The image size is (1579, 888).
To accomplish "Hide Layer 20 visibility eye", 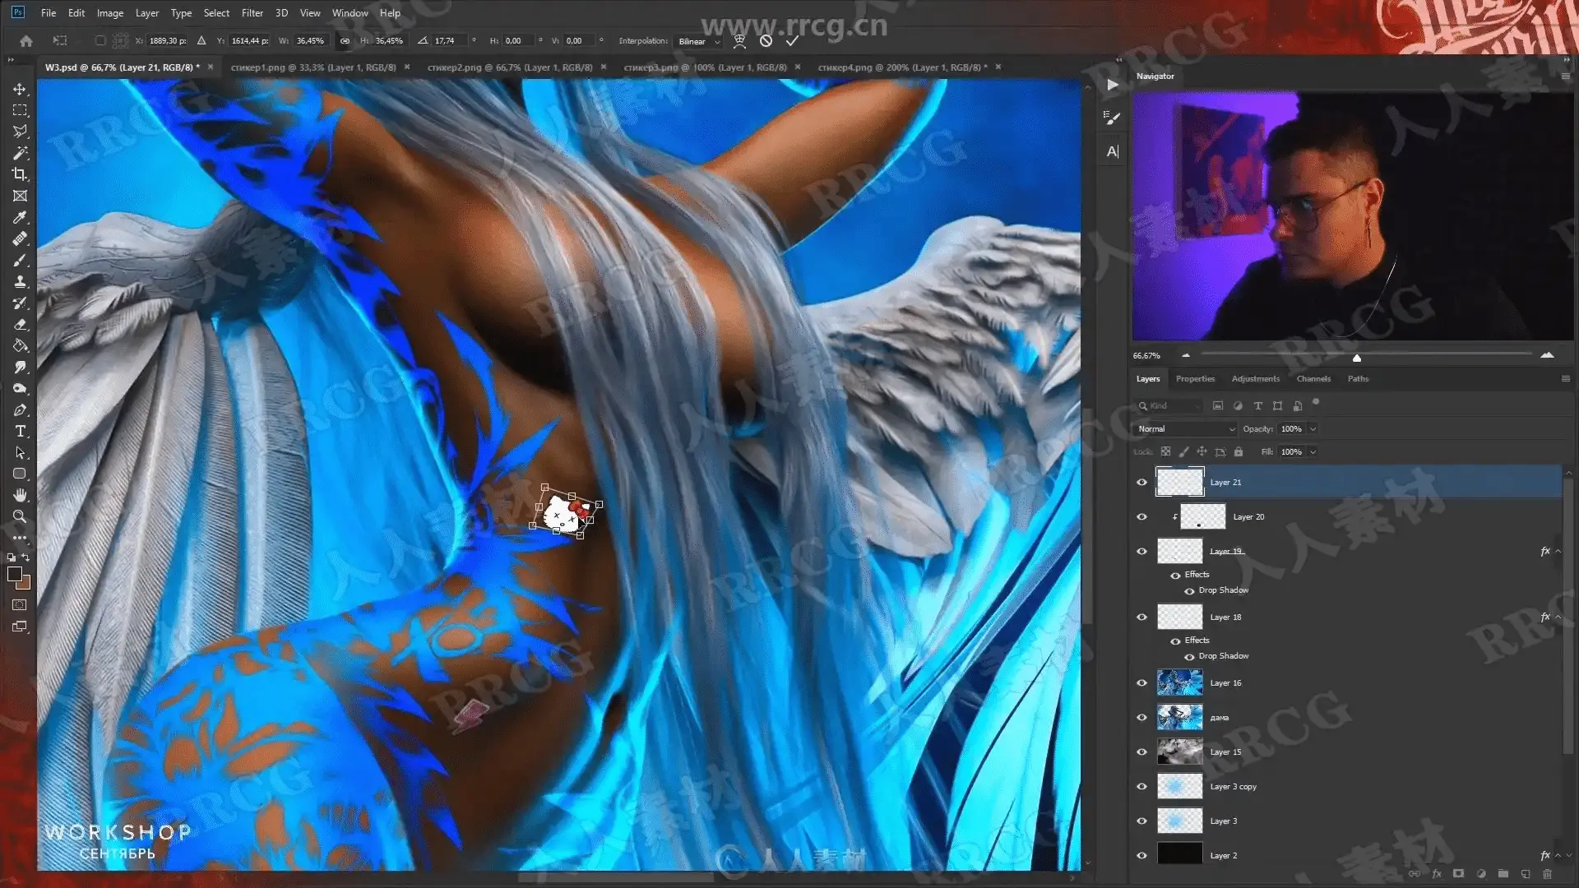I will click(x=1141, y=517).
